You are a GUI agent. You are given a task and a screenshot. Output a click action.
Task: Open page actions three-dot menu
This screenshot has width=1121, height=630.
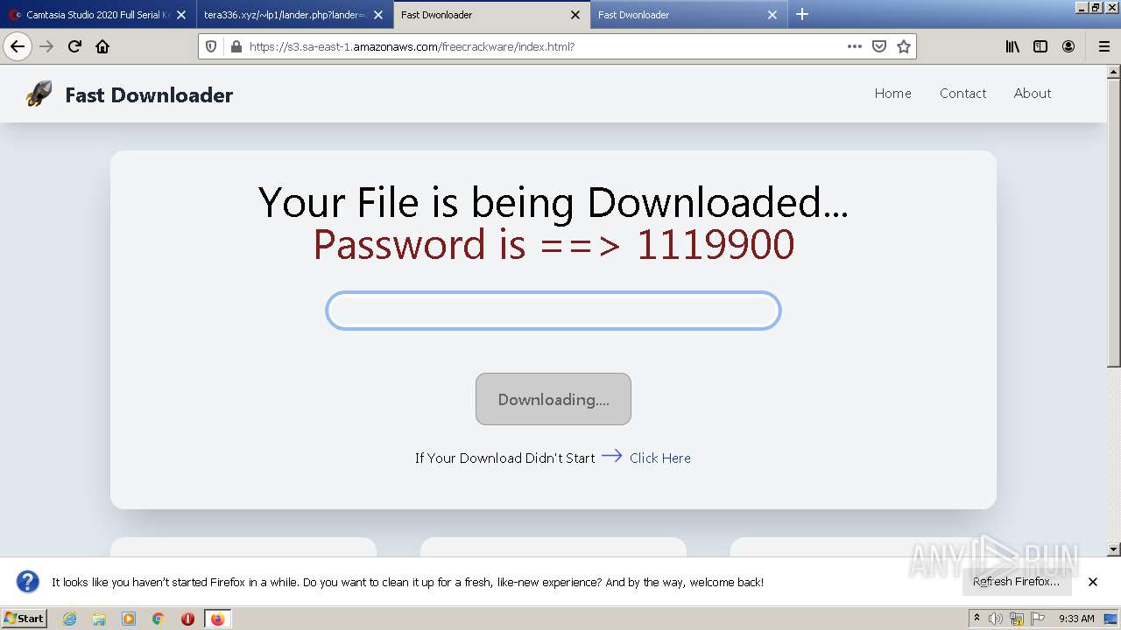pos(855,46)
